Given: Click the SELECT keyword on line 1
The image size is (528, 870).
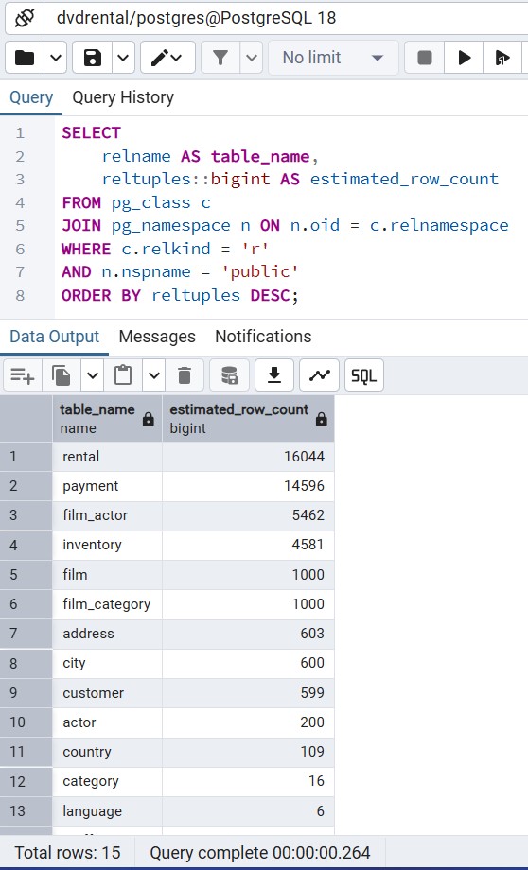Looking at the screenshot, I should pos(91,133).
